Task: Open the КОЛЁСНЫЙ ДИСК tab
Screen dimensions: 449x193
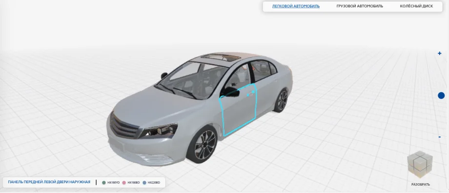Action: click(x=416, y=6)
